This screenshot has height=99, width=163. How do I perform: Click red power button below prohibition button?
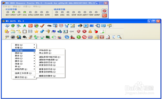(x=105, y=16)
